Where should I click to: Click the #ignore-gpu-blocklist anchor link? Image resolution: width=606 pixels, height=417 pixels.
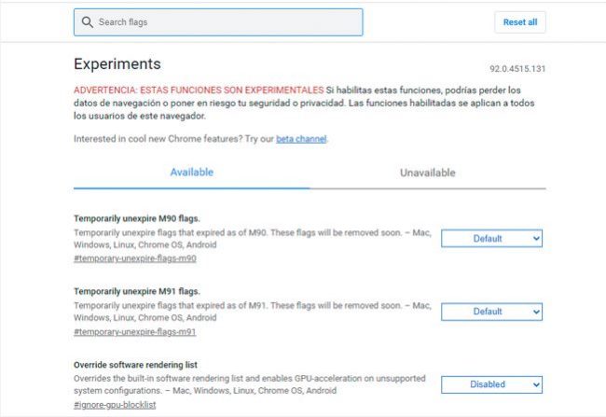click(x=115, y=405)
